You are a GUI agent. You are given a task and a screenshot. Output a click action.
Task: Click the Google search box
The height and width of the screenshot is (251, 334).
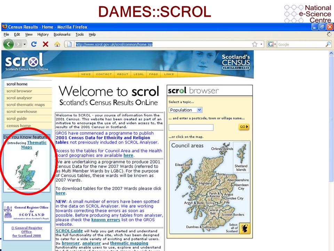click(301, 44)
